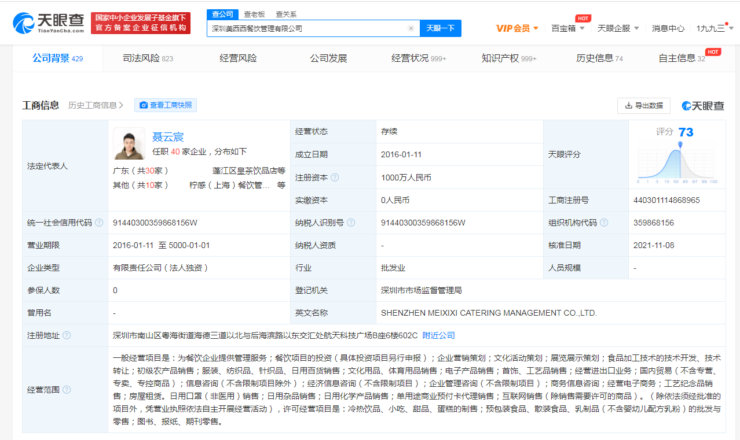Click the legal representative's photo thumbnail
The height and width of the screenshot is (440, 740).
pos(129,143)
